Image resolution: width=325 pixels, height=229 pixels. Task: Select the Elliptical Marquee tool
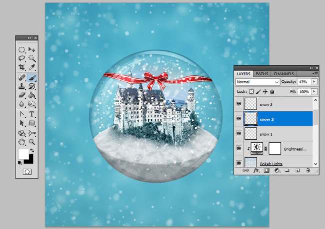tap(22, 50)
